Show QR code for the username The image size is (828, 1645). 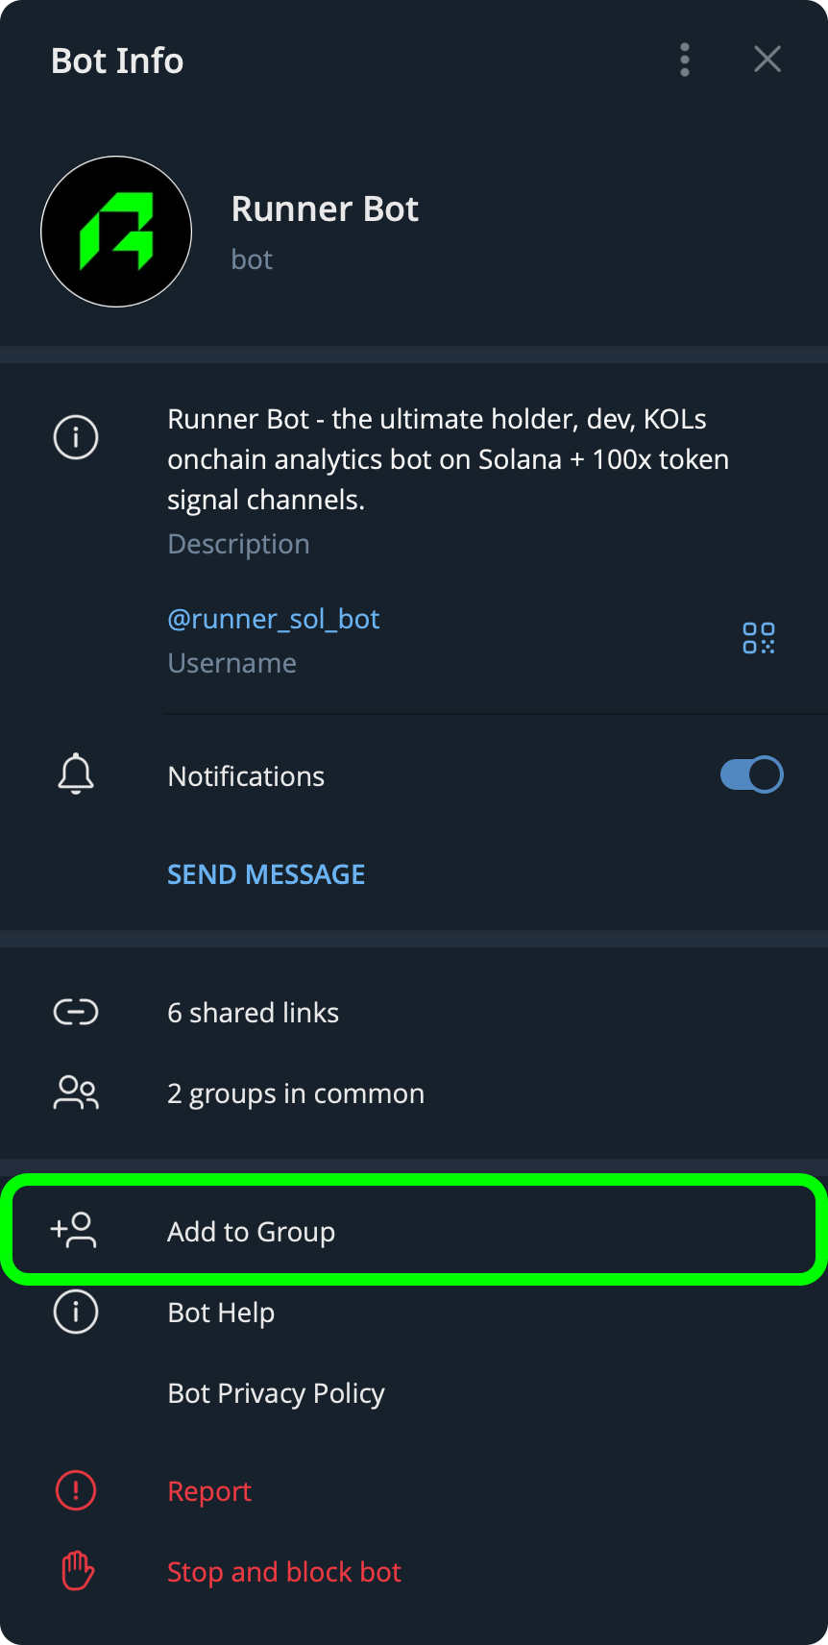click(758, 638)
